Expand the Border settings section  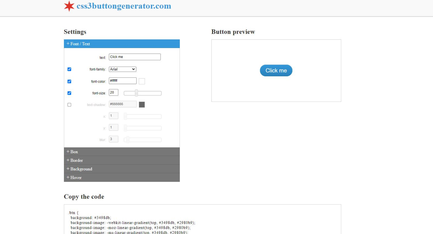click(122, 160)
